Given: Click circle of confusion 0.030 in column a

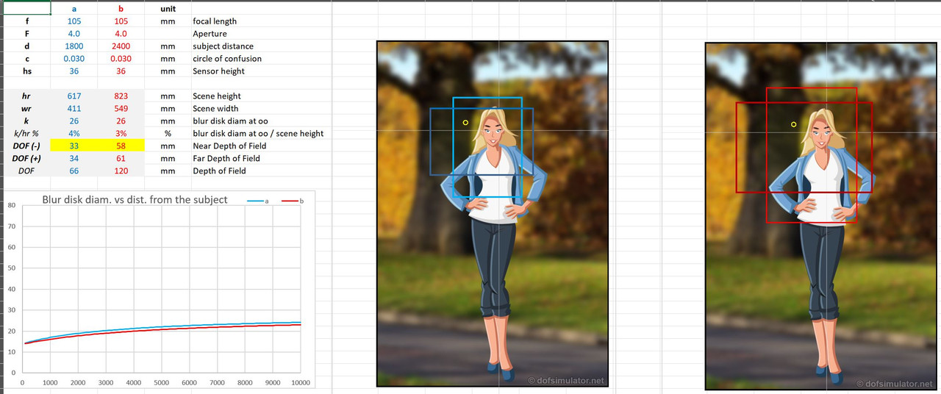Looking at the screenshot, I should click(74, 59).
